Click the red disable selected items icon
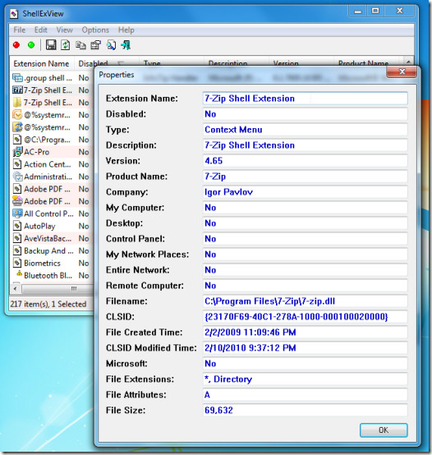Image resolution: width=432 pixels, height=455 pixels. tap(16, 45)
